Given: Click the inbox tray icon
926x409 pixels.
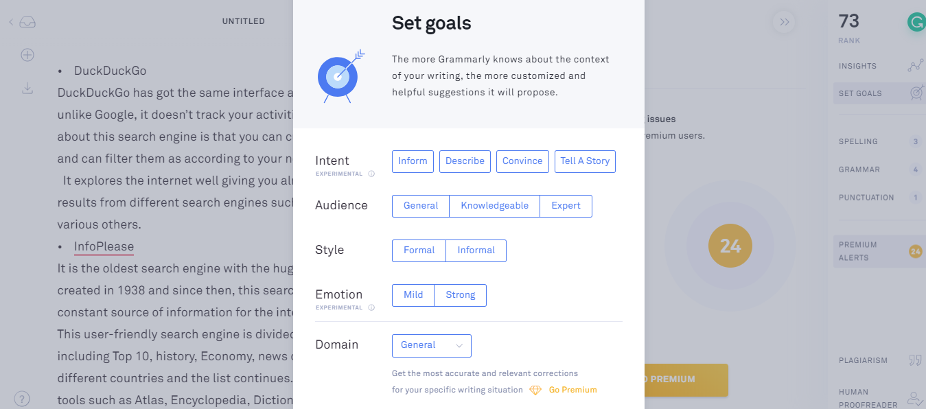Looking at the screenshot, I should point(27,23).
